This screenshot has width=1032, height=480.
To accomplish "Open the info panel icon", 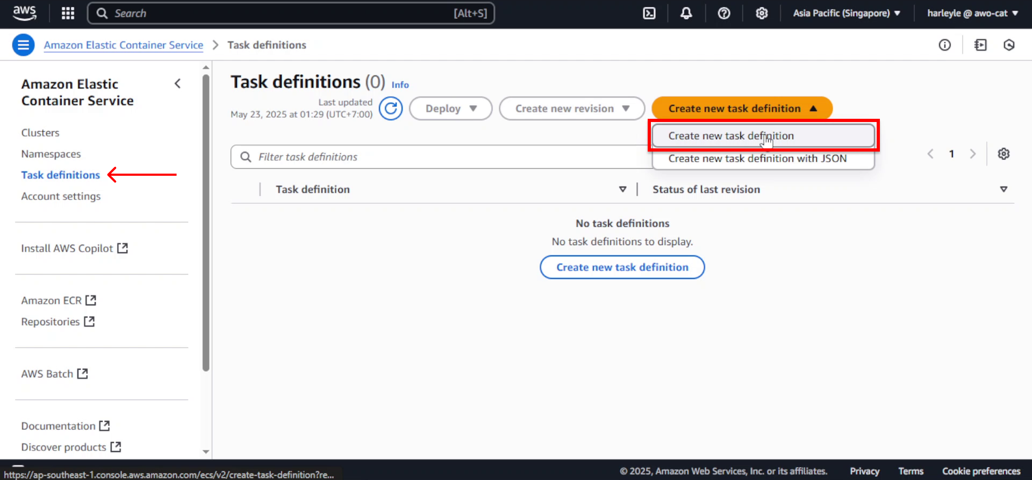I will click(945, 45).
